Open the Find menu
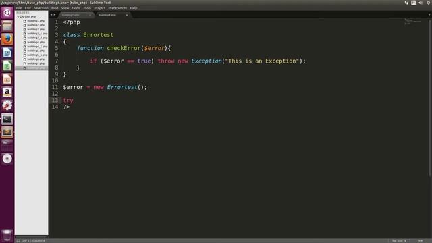The height and width of the screenshot is (243, 432). (55, 8)
